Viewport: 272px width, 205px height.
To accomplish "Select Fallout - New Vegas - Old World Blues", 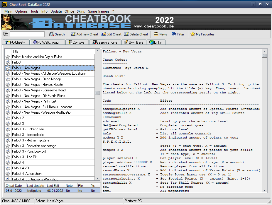I will 50,96.
